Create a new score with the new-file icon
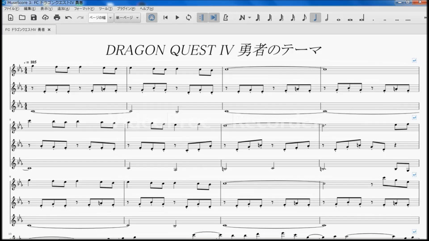 tap(10, 18)
